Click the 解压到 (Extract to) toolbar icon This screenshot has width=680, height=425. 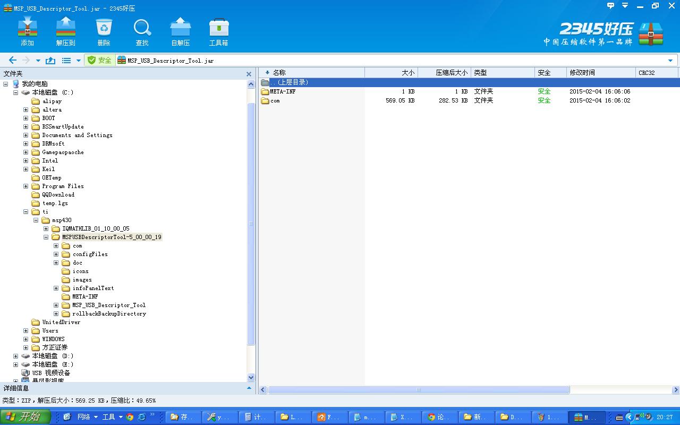click(x=66, y=32)
